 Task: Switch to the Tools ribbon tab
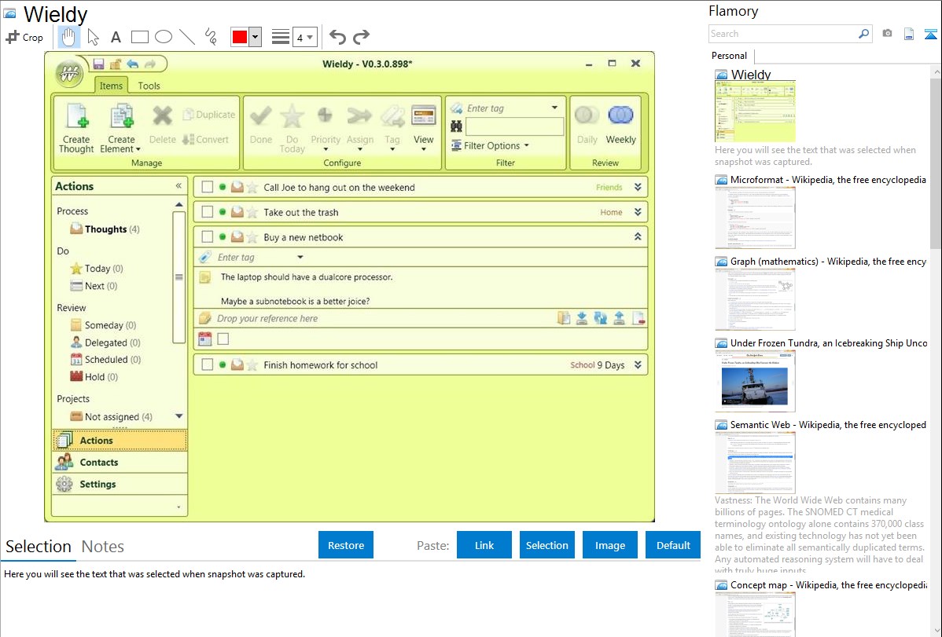[x=149, y=86]
